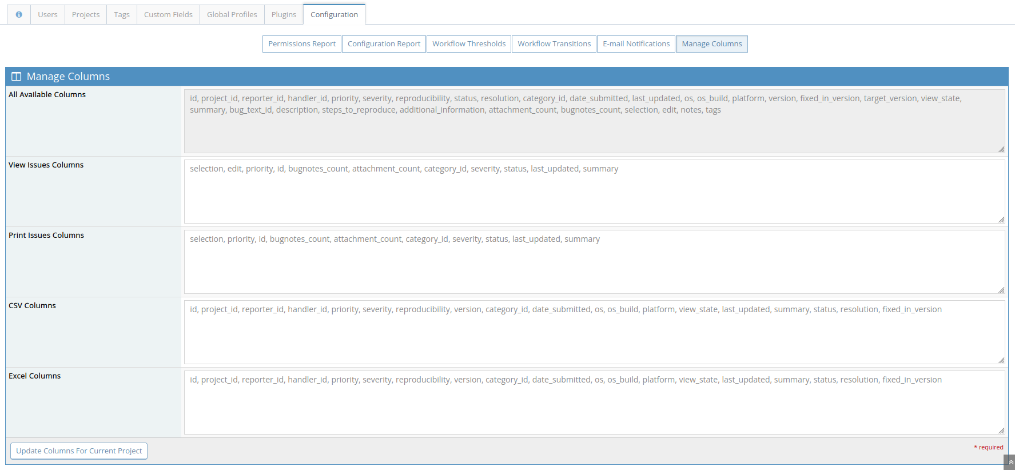The height and width of the screenshot is (470, 1015).
Task: Click the Manage Columns header icon
Action: click(17, 77)
